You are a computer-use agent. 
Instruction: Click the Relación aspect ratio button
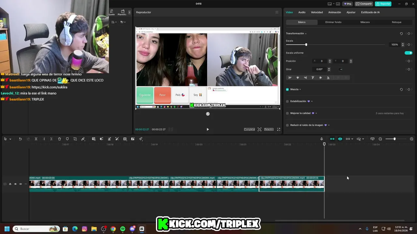pos(269,129)
